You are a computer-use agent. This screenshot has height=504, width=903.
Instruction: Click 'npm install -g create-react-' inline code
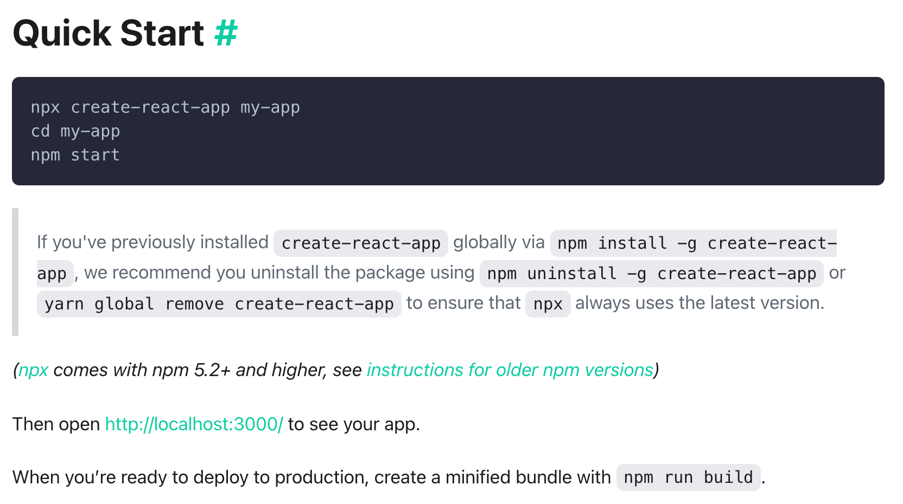(694, 243)
